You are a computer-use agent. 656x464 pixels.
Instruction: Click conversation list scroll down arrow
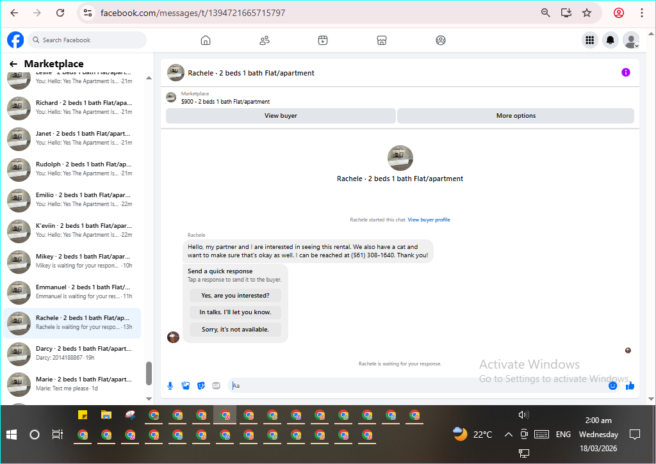coord(149,399)
